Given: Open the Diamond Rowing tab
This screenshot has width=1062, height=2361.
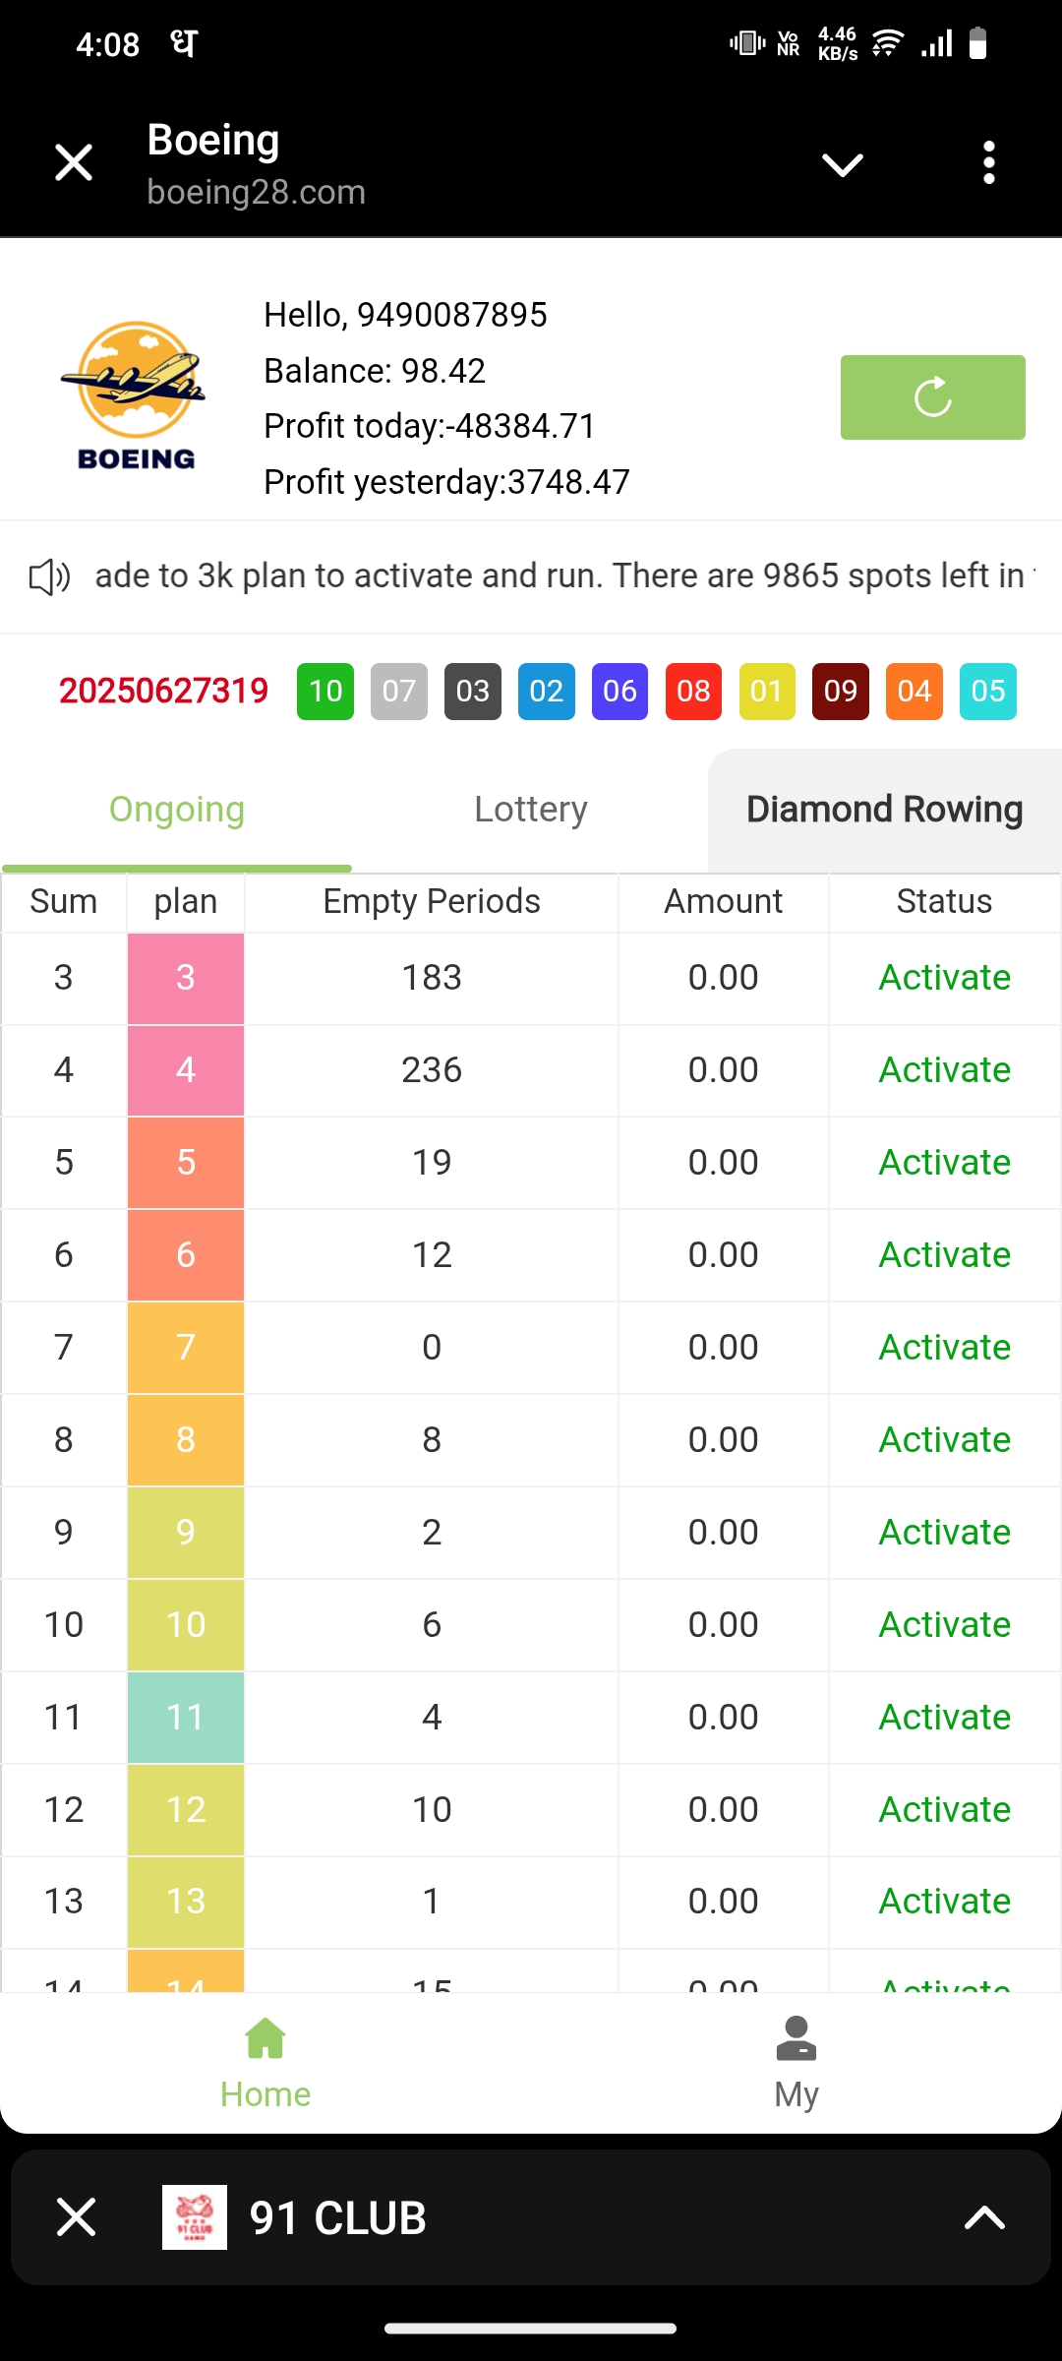Looking at the screenshot, I should point(884,810).
